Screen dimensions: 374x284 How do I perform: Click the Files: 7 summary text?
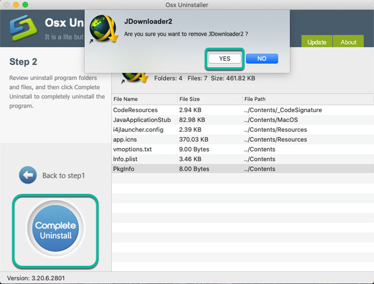point(197,78)
